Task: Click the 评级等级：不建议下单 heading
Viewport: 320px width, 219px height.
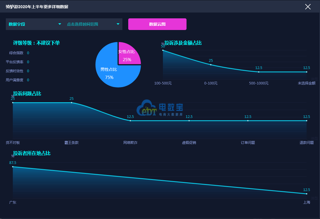Action: click(36, 43)
